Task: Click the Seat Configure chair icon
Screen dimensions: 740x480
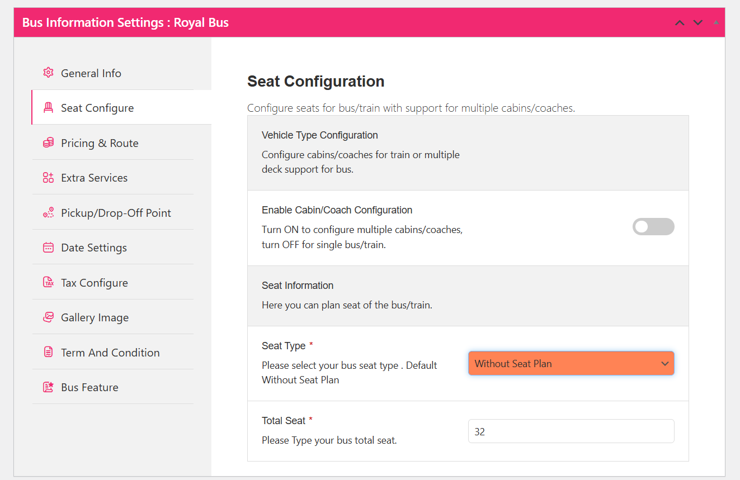Action: tap(49, 107)
